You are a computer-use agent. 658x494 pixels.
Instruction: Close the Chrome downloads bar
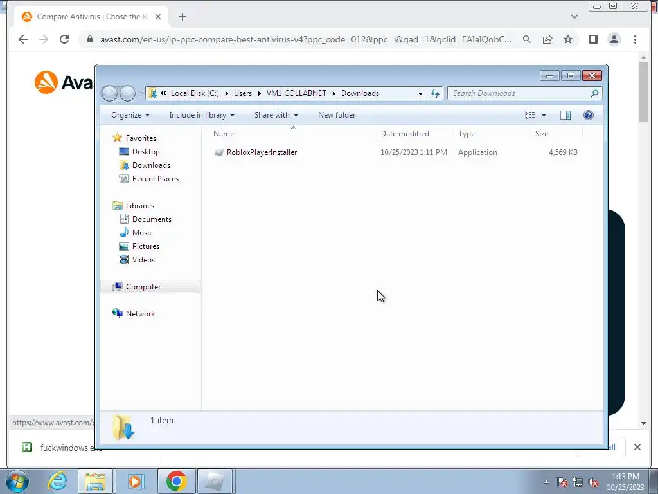tap(637, 447)
